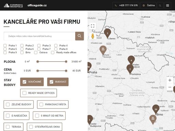Enable the E-nabíječka filter
Viewport: 175px width, 131px height.
16,116
